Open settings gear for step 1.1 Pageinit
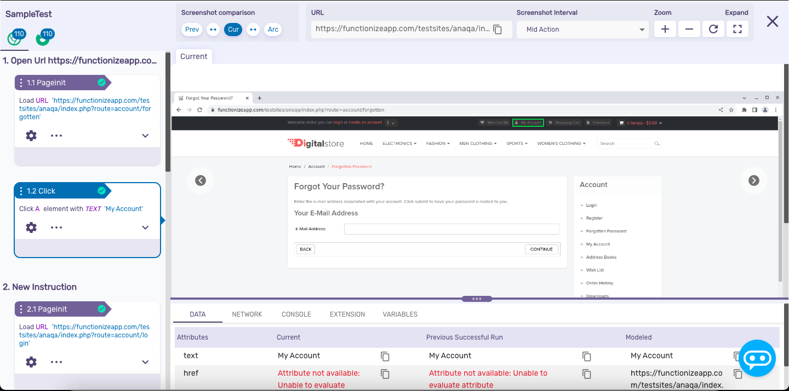Screen dimensions: 789x391 [31, 136]
